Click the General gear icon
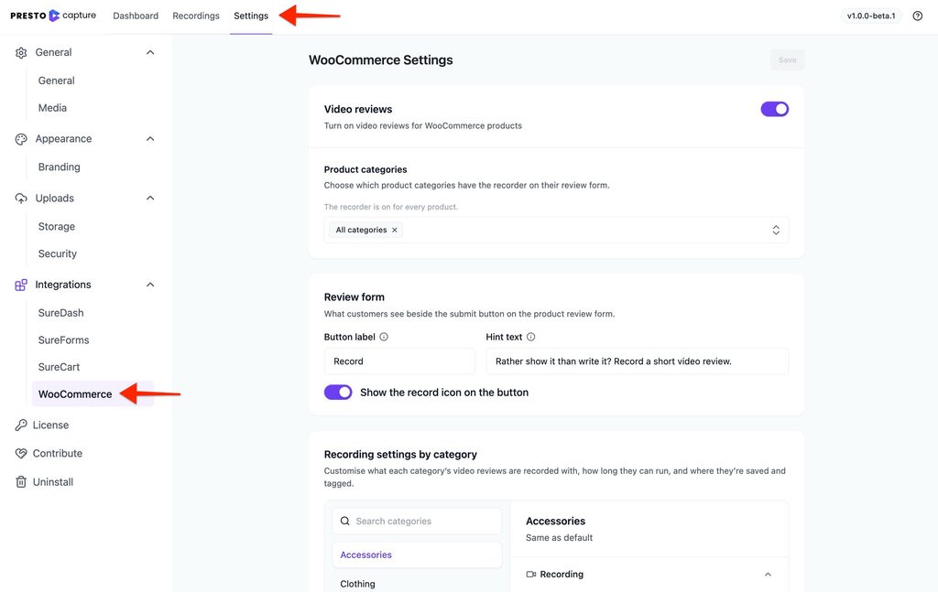938x592 pixels. [x=21, y=52]
